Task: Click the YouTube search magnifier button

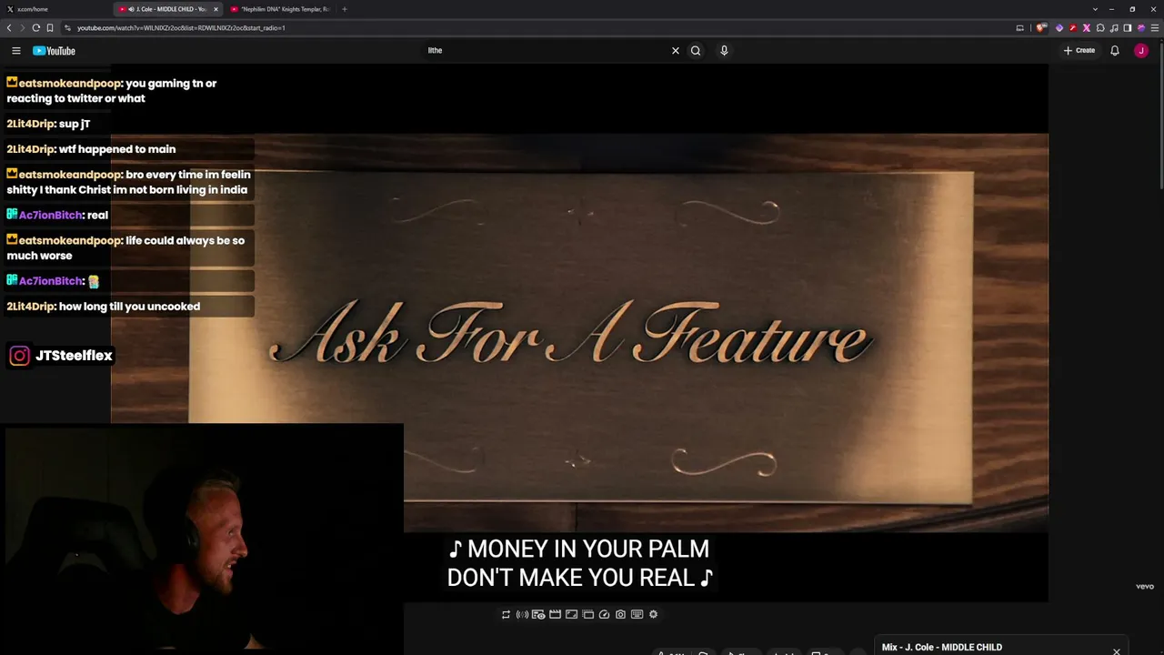Action: click(696, 51)
